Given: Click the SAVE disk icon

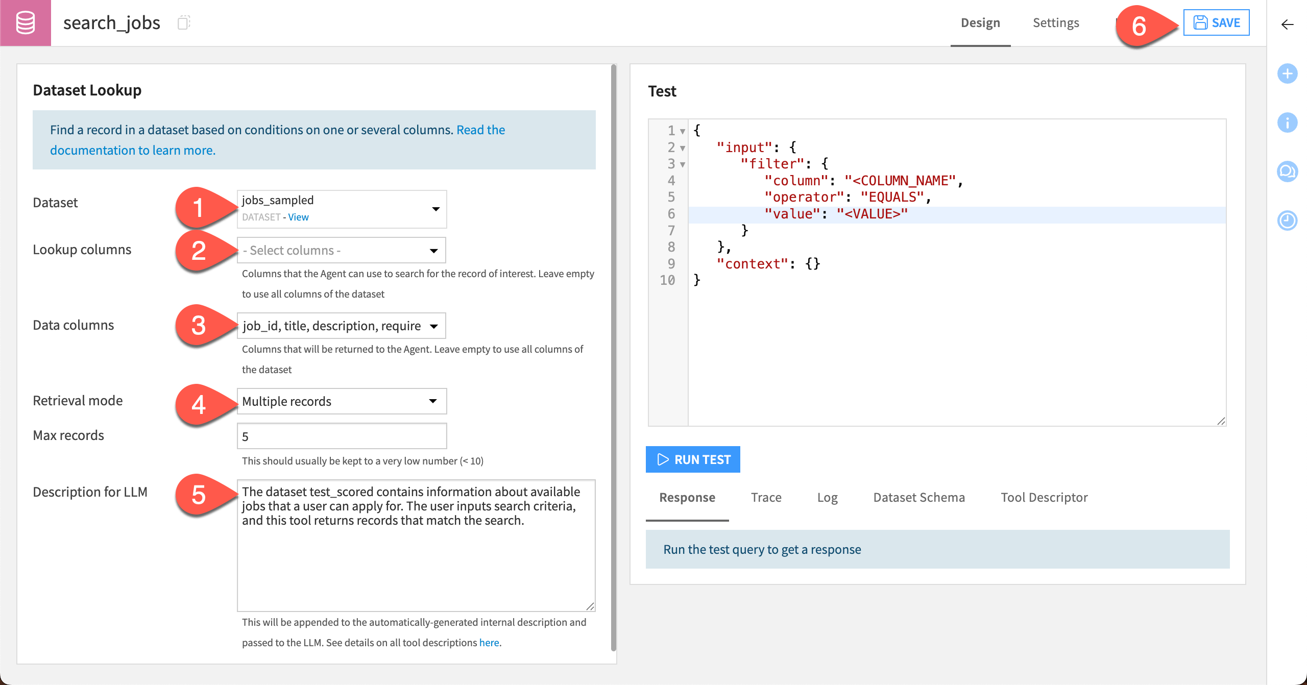Looking at the screenshot, I should coord(1200,22).
